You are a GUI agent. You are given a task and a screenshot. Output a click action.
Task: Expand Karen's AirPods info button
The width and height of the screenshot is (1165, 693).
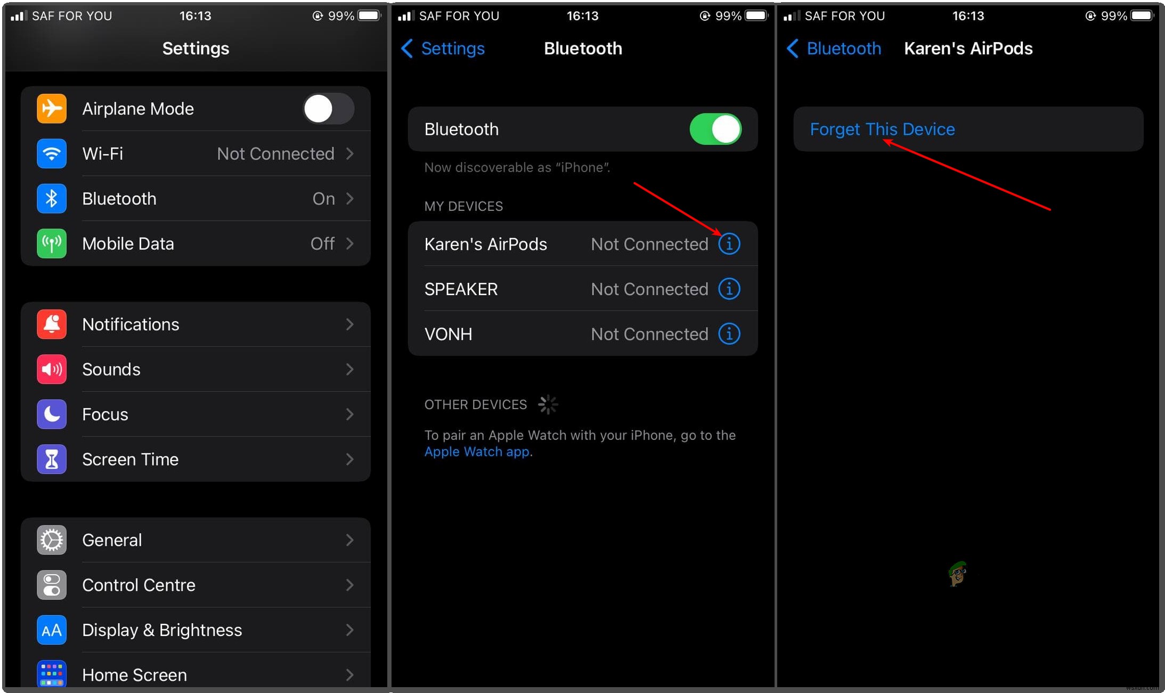pos(729,244)
